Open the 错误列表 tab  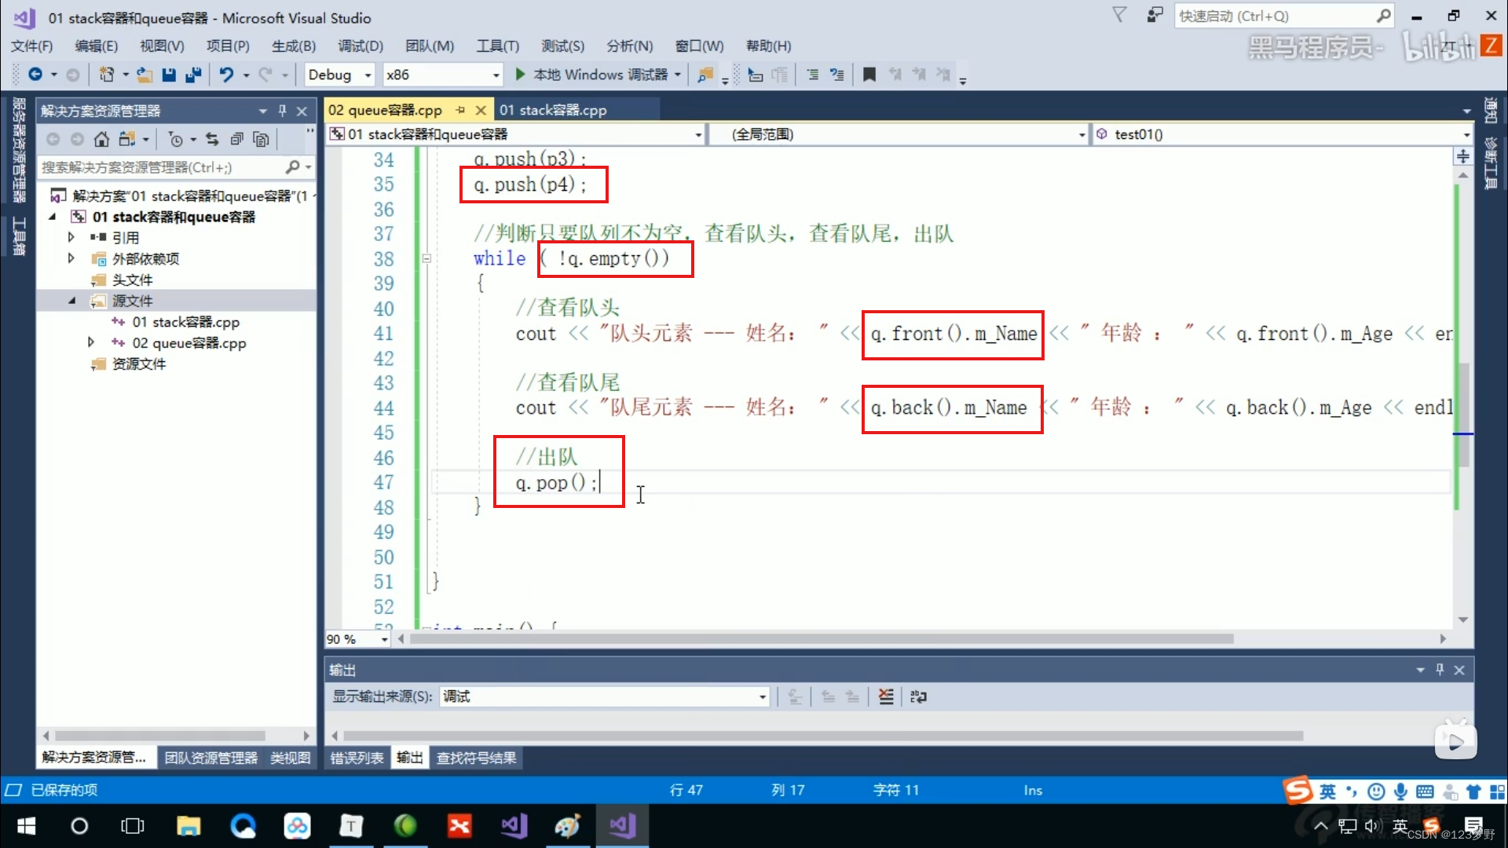357,758
